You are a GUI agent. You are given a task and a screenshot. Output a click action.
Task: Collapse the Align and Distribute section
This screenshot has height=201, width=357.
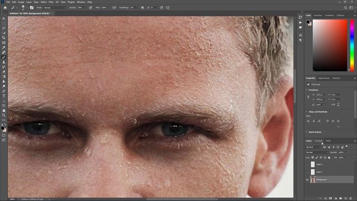click(306, 112)
